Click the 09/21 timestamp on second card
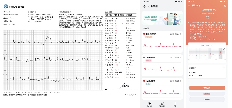The image size is (232, 108). click(174, 57)
